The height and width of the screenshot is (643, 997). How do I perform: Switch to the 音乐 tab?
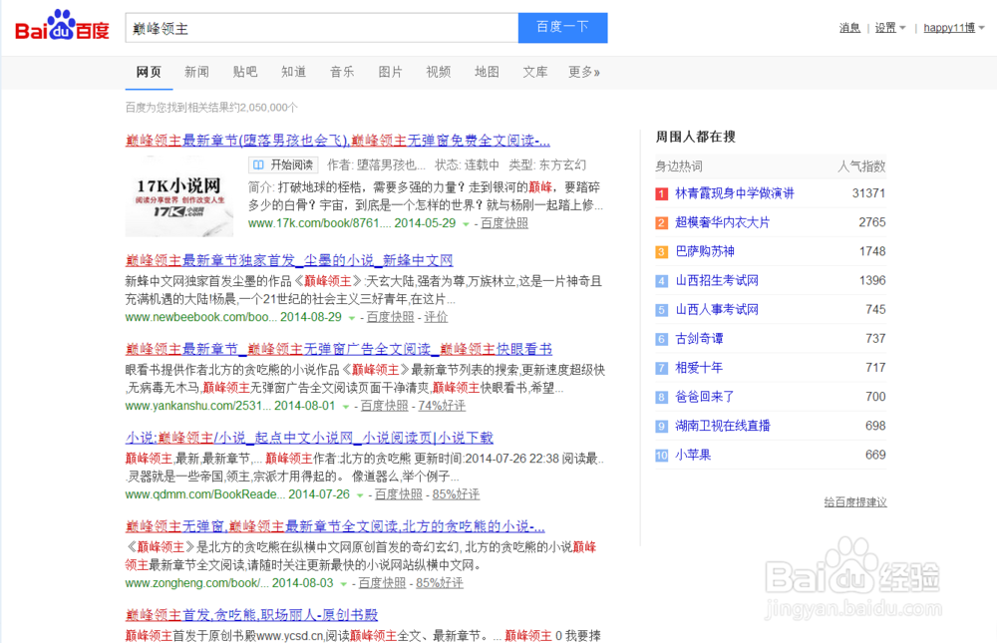pos(342,72)
